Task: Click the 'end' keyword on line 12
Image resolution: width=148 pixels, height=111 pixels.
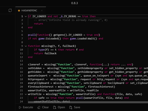Action: coord(30,57)
